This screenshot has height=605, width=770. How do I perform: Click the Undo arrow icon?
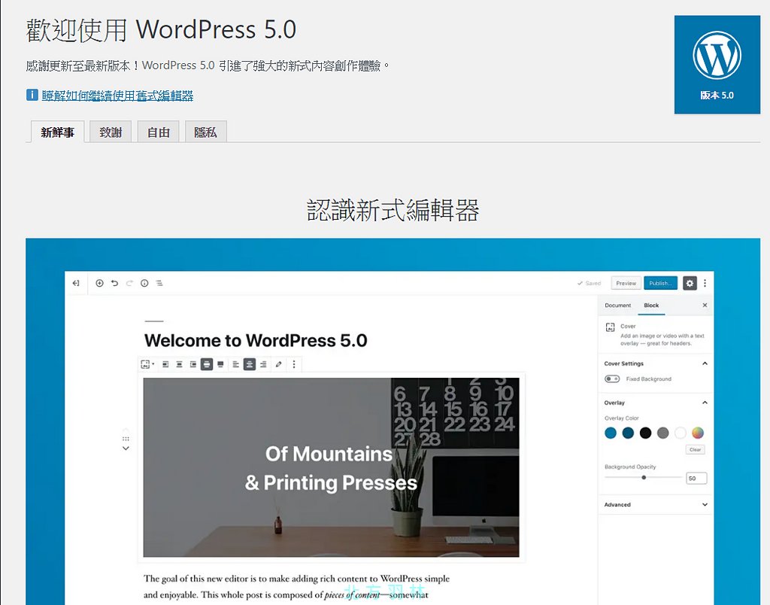(114, 283)
